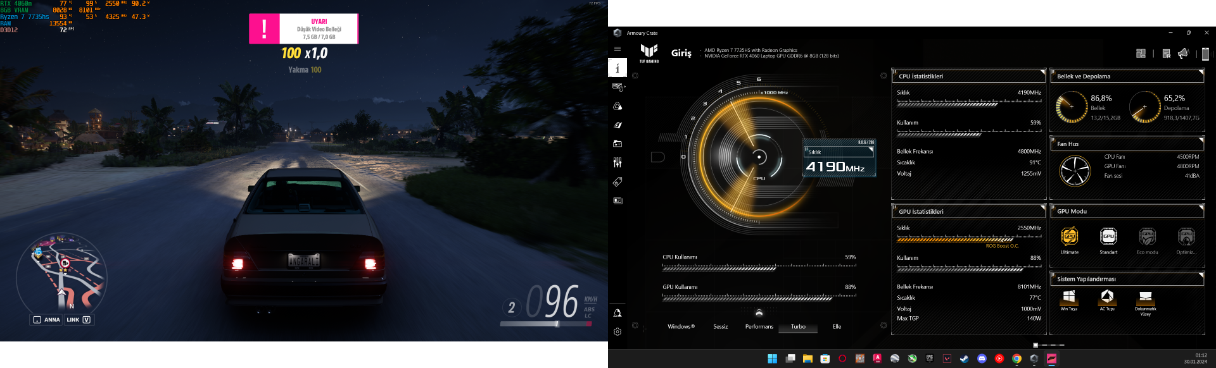Open the Devices keyboard-mouse sidebar icon
The image size is (1216, 368).
tap(617, 87)
